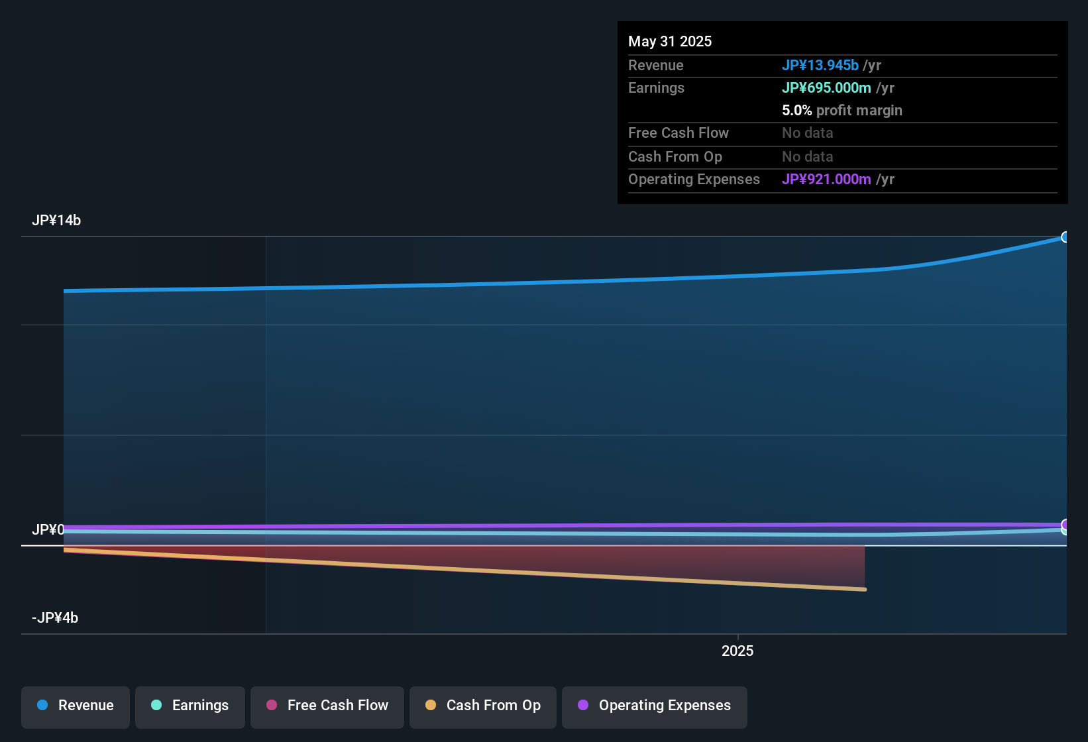Click the JP¥921.000m operating expenses value
Screen dimensions: 1088x742
click(826, 179)
